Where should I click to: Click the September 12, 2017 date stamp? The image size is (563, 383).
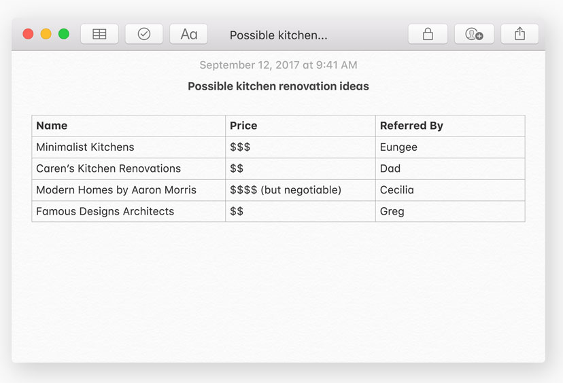[278, 65]
